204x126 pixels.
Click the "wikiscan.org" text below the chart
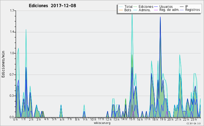tap(102, 123)
